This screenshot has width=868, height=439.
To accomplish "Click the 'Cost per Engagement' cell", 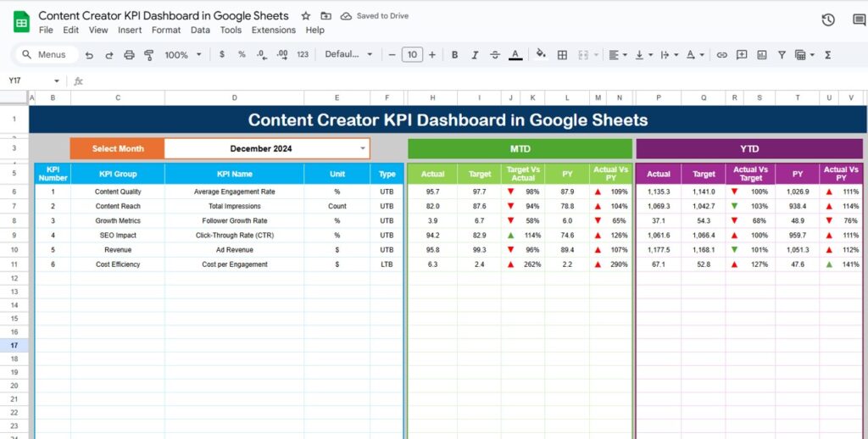I will pos(234,264).
